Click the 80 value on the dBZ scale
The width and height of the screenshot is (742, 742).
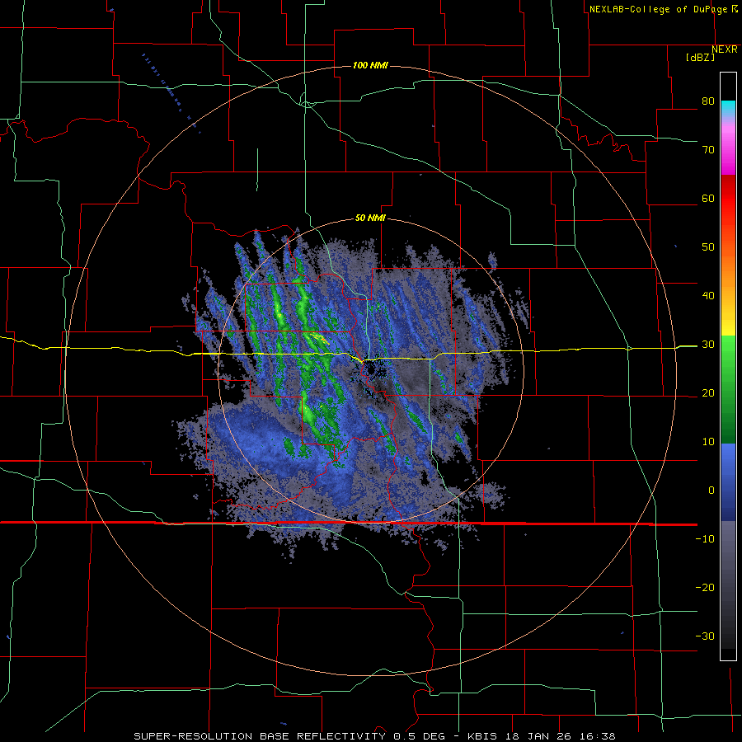(x=708, y=101)
